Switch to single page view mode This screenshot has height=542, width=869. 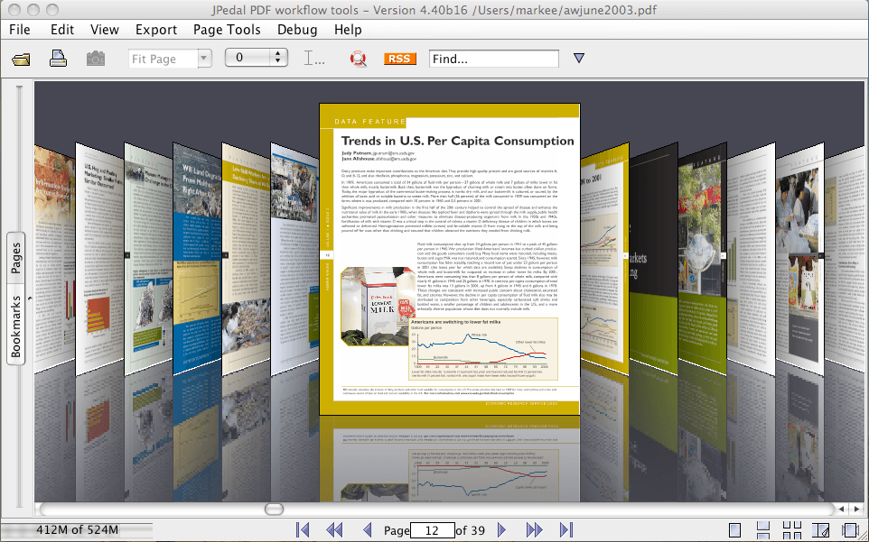click(735, 530)
